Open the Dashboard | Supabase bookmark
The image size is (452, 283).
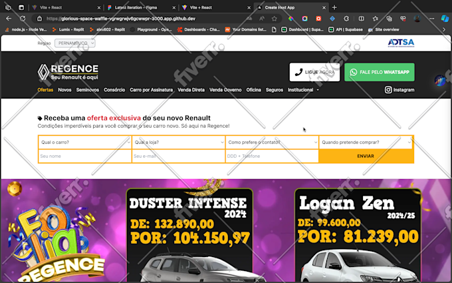(x=302, y=29)
